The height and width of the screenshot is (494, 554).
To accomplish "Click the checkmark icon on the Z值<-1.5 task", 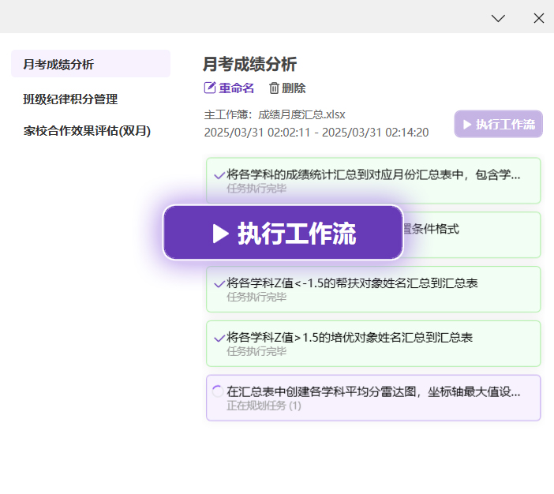I will tap(219, 283).
